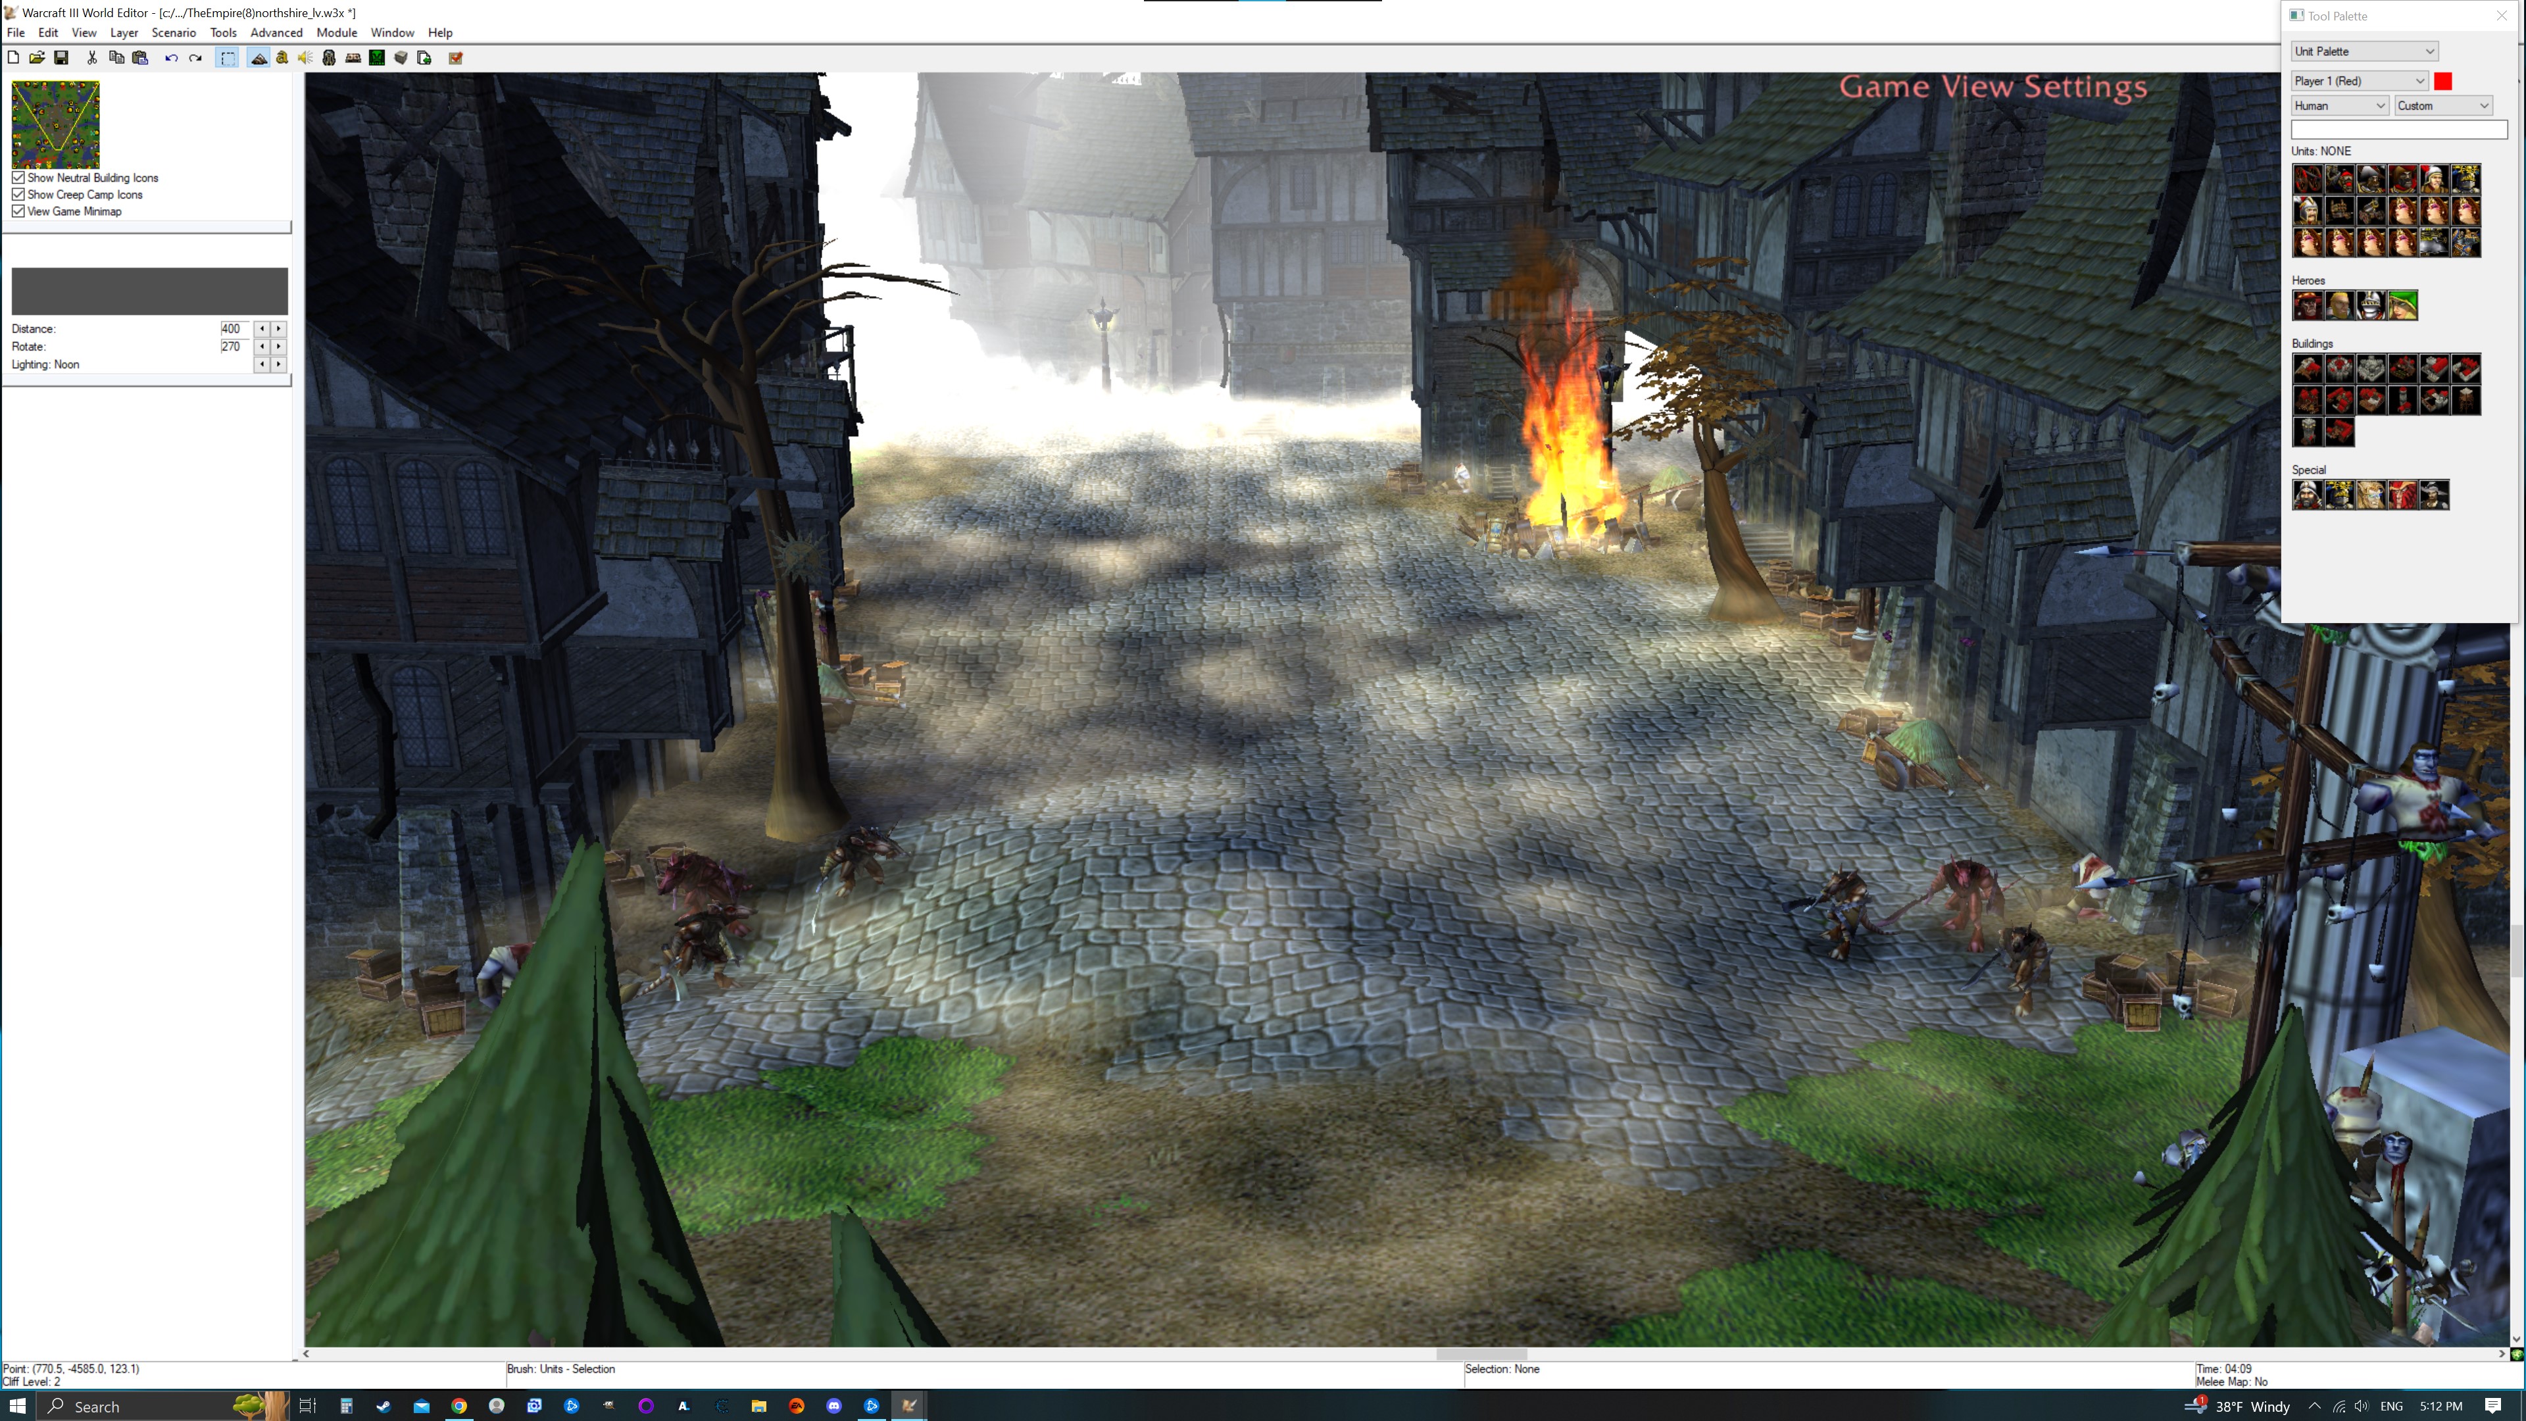The width and height of the screenshot is (2526, 1421).
Task: Open the Sound Editor speaker icon
Action: point(305,58)
